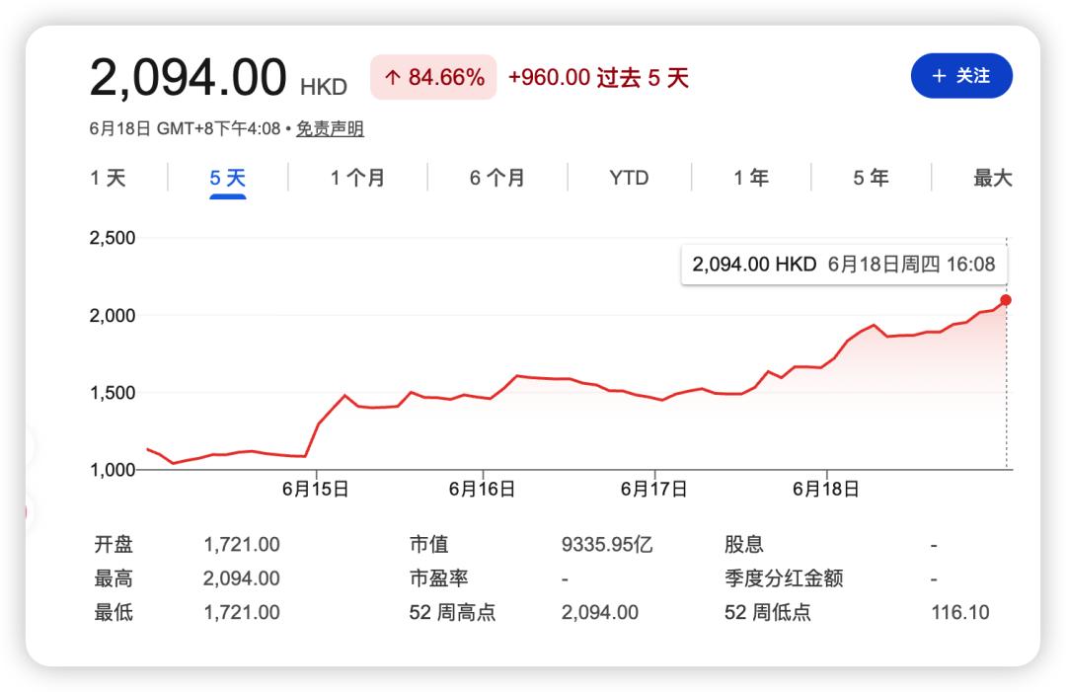Click the main price 2,094.00
Image resolution: width=1066 pixels, height=692 pixels.
(x=188, y=78)
